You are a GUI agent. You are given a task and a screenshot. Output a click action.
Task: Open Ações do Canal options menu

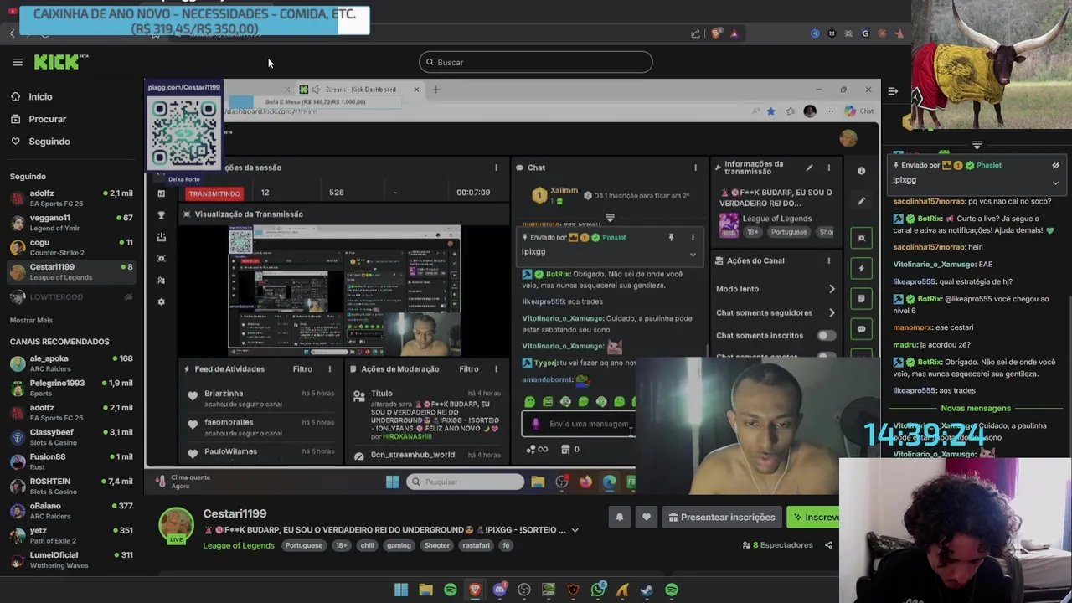click(x=828, y=260)
